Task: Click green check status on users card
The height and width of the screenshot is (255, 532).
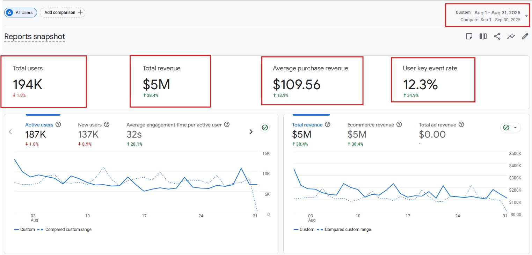Action: tap(265, 128)
